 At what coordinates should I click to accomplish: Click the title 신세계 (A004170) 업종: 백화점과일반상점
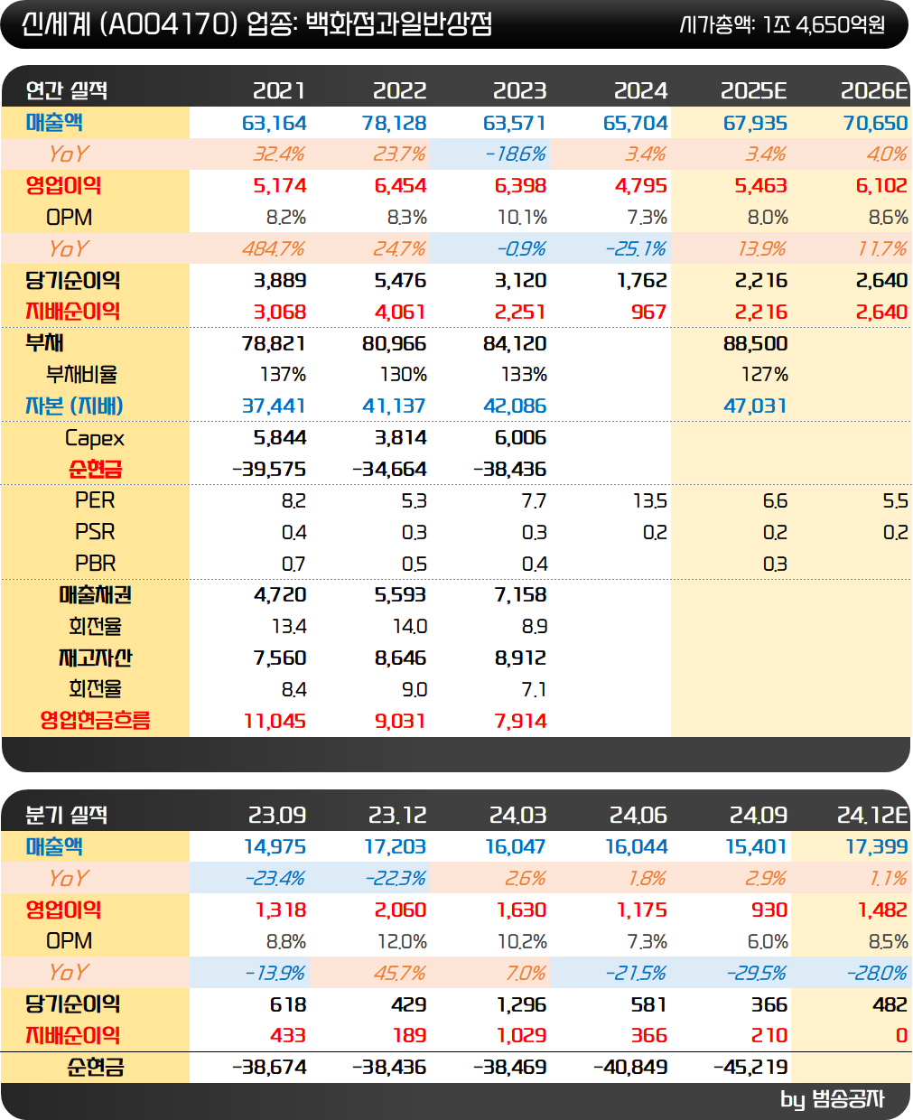pyautogui.click(x=256, y=23)
